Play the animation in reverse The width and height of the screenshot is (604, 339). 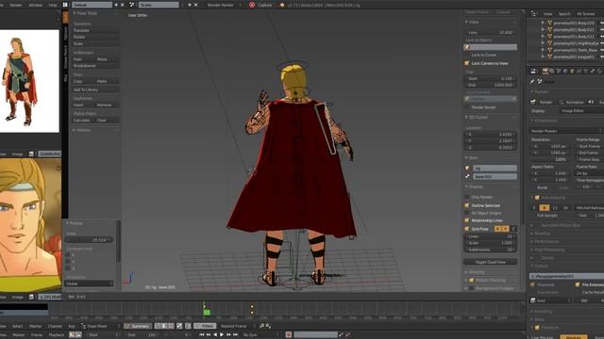pyautogui.click(x=215, y=335)
